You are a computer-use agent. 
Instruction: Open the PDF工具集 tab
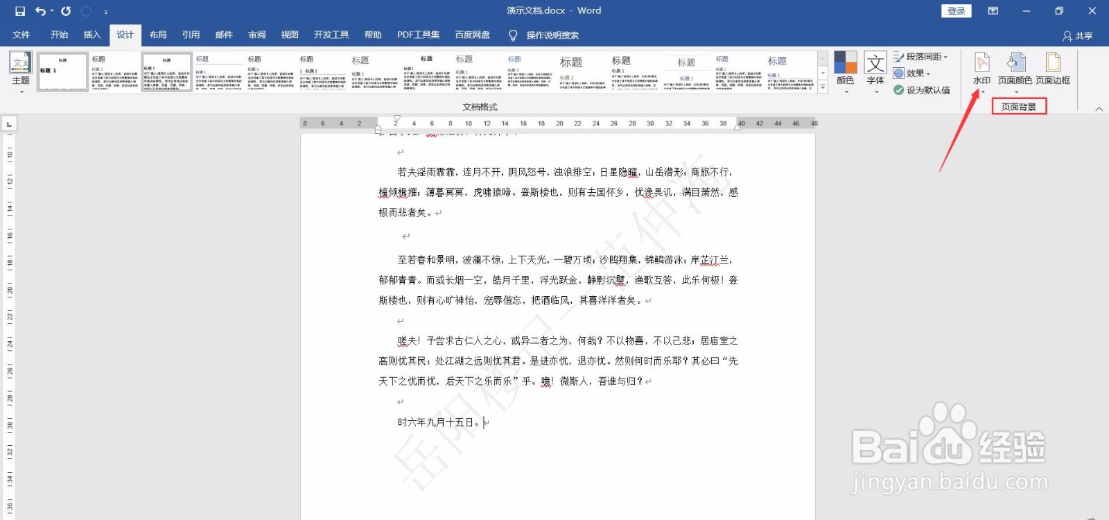click(x=418, y=35)
